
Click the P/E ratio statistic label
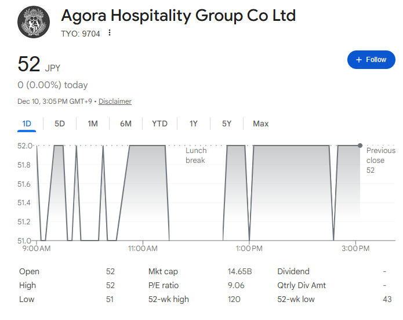coord(163,285)
